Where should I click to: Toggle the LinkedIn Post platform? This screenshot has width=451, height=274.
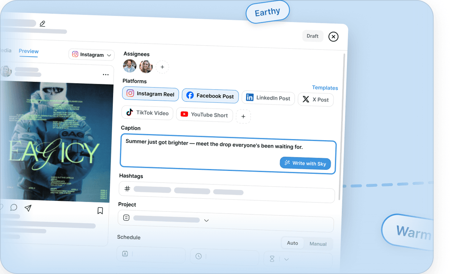(x=268, y=98)
